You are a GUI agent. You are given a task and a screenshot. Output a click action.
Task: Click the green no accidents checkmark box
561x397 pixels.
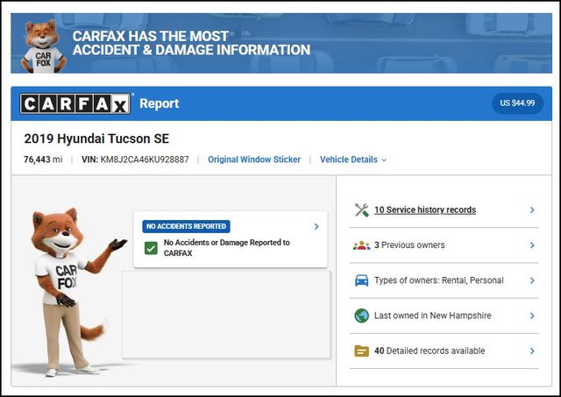(151, 248)
